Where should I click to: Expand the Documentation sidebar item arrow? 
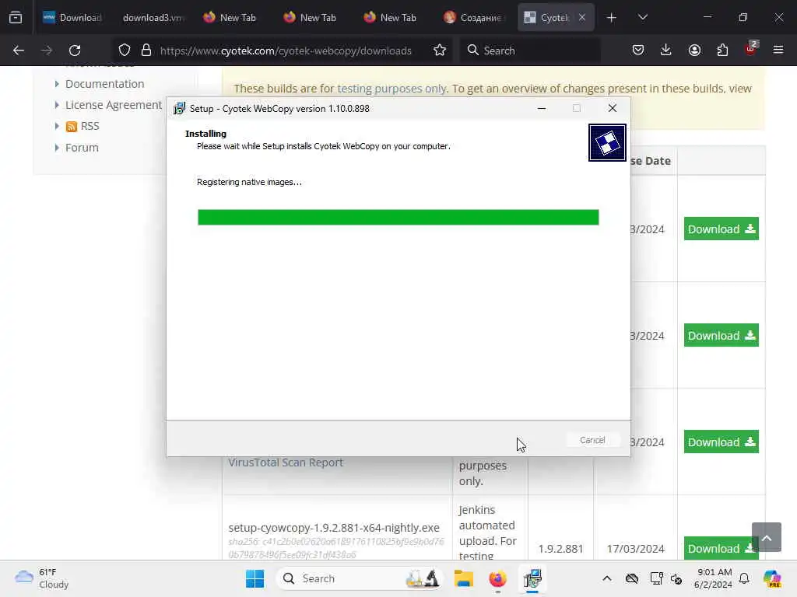[x=56, y=84]
